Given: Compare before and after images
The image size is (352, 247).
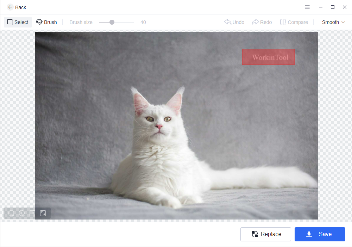Looking at the screenshot, I should (x=294, y=22).
